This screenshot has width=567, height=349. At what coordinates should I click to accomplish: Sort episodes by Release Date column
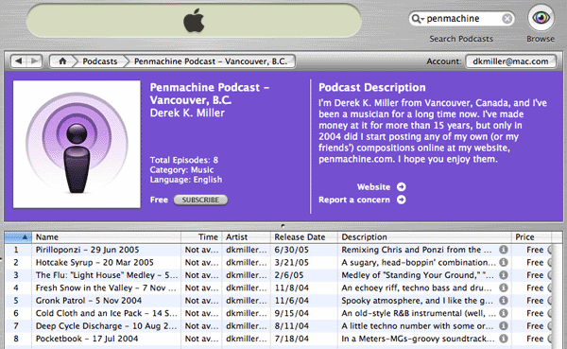click(x=304, y=237)
